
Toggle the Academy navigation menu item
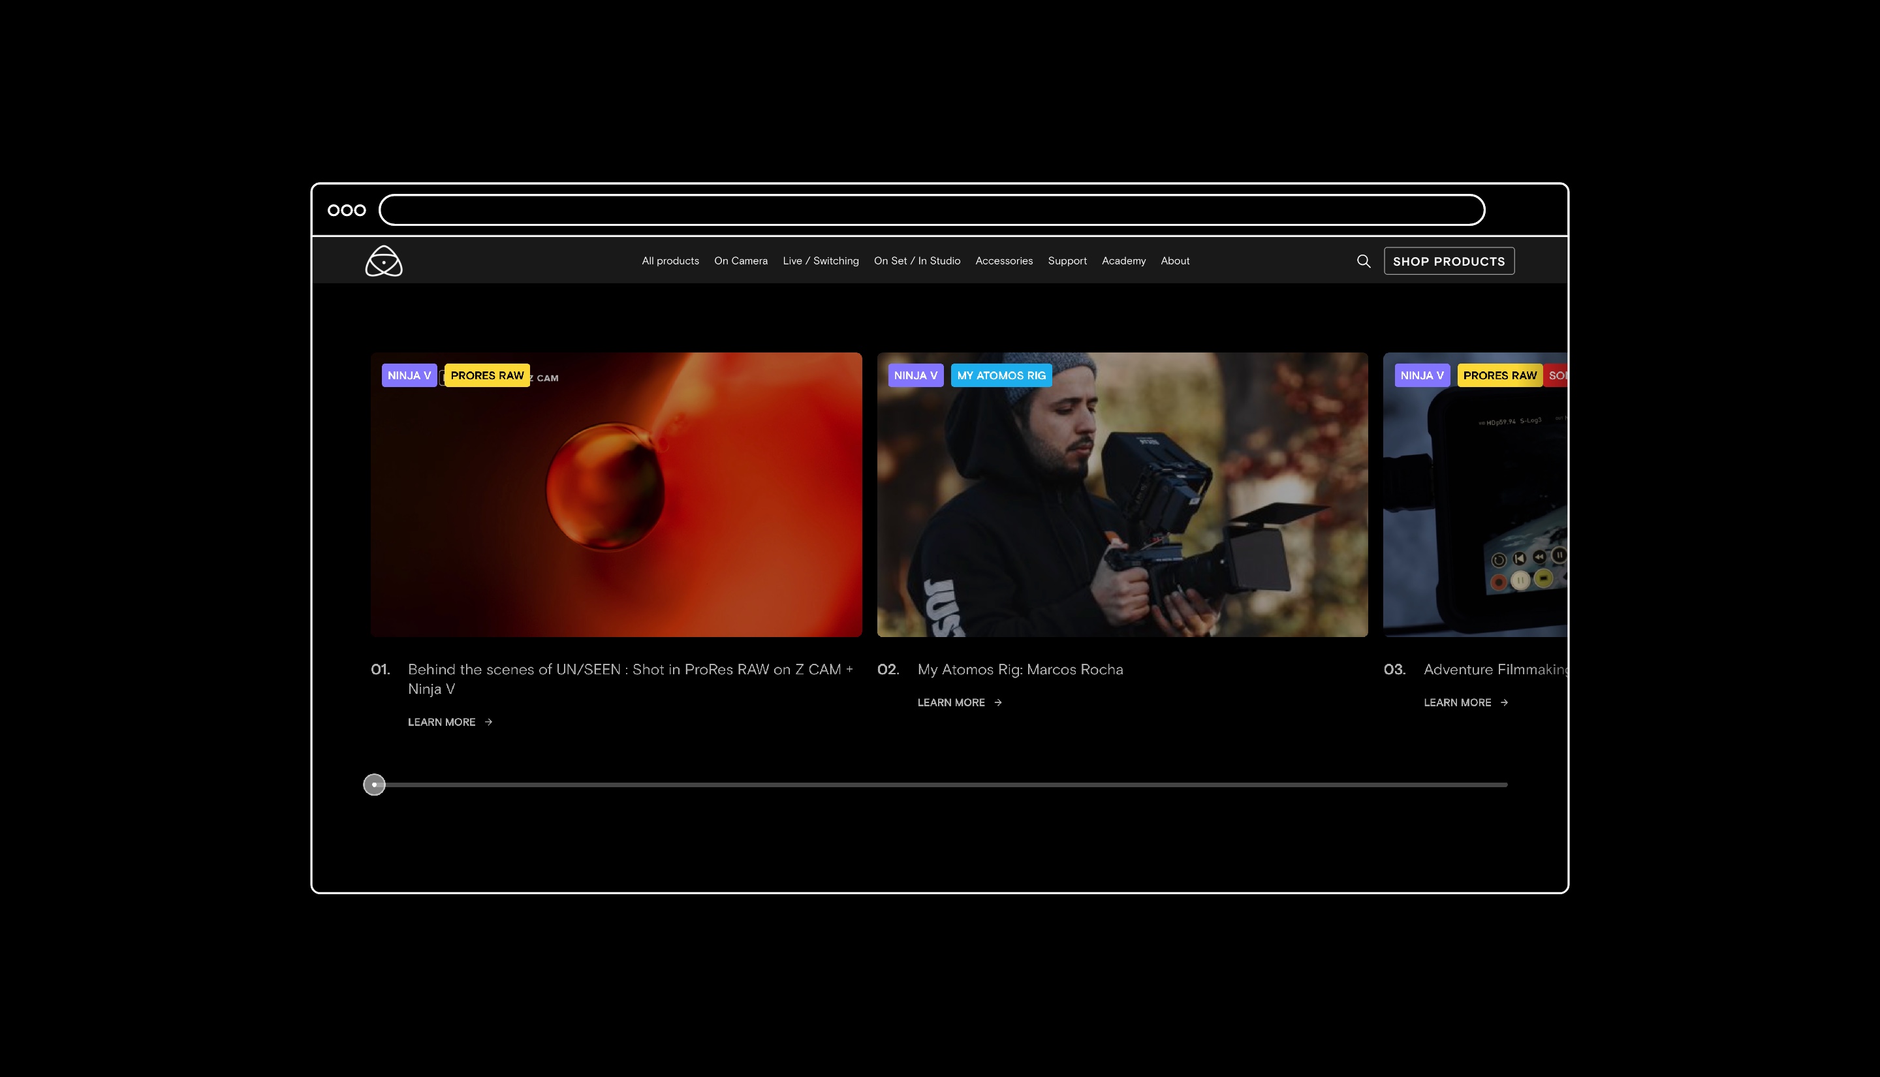tap(1123, 261)
